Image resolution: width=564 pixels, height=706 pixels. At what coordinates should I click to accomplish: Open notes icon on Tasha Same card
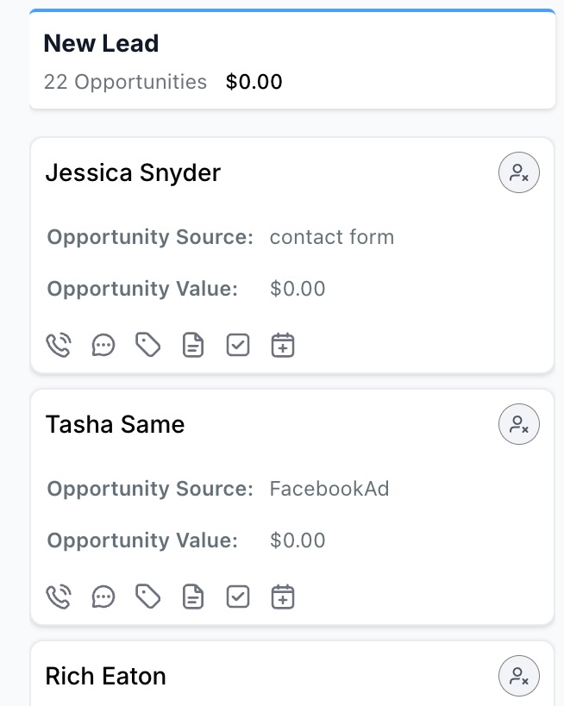[193, 596]
